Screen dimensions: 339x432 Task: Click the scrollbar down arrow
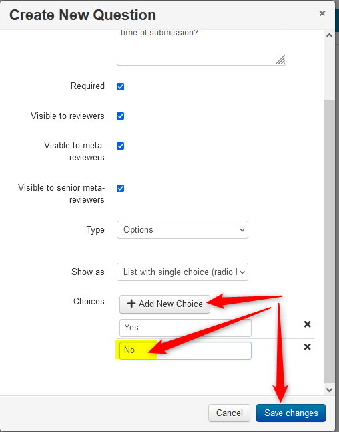tap(330, 390)
